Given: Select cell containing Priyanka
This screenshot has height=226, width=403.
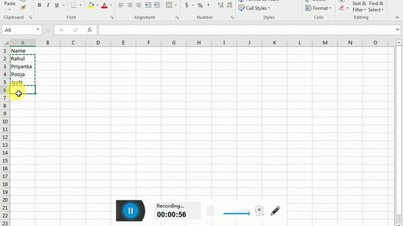Looking at the screenshot, I should (x=23, y=67).
